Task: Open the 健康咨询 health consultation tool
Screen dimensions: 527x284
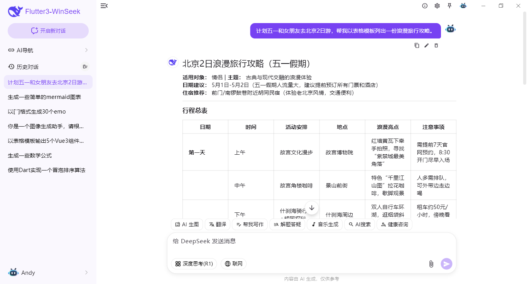Action: click(394, 224)
